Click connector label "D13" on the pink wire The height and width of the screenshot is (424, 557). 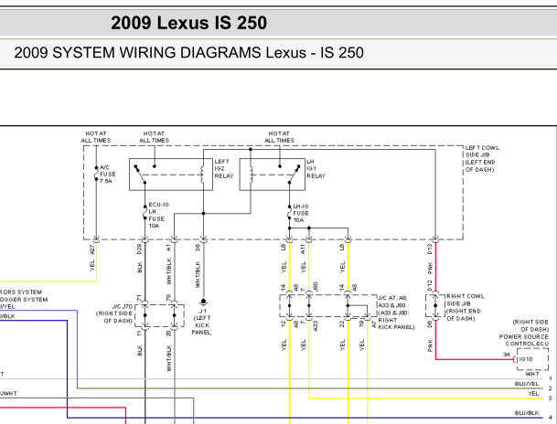tap(430, 249)
